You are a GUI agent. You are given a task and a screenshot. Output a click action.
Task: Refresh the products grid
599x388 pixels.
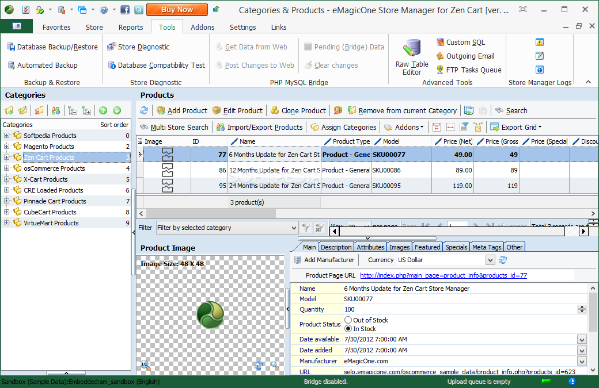[x=144, y=110]
